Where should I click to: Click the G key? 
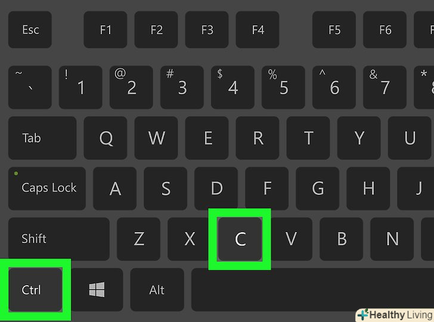pos(318,189)
